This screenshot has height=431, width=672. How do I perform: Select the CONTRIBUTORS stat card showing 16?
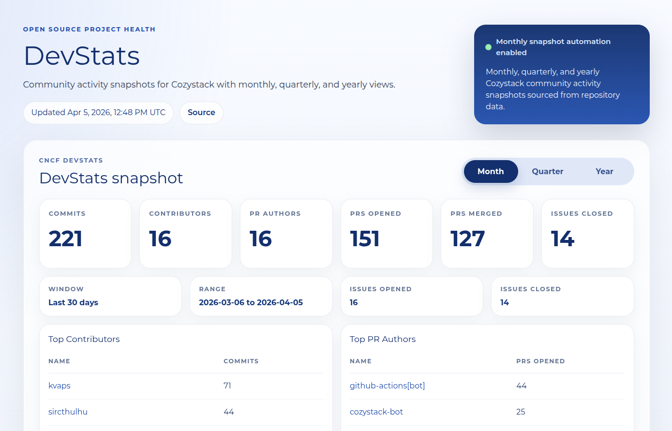click(x=185, y=234)
